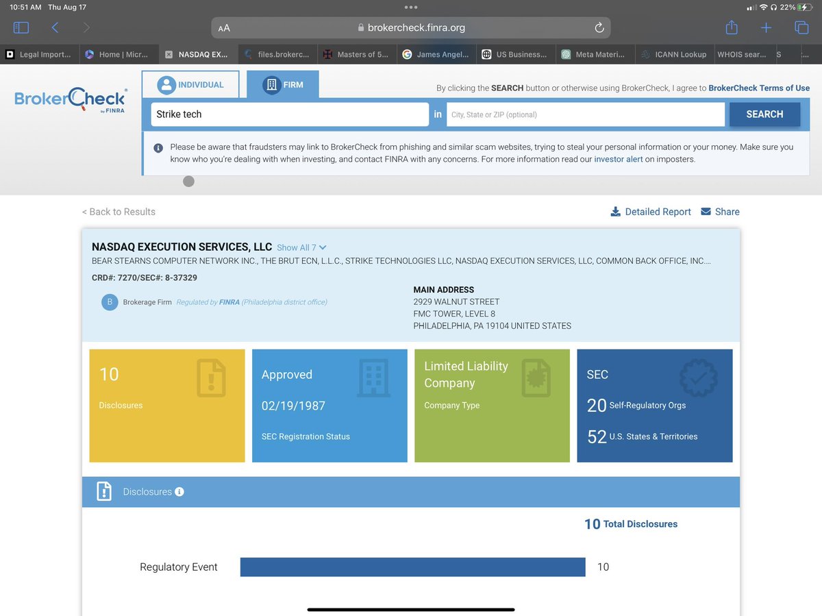Screen dimensions: 822x616
Task: Go forward with Safari's forward arrow
Action: coord(86,27)
